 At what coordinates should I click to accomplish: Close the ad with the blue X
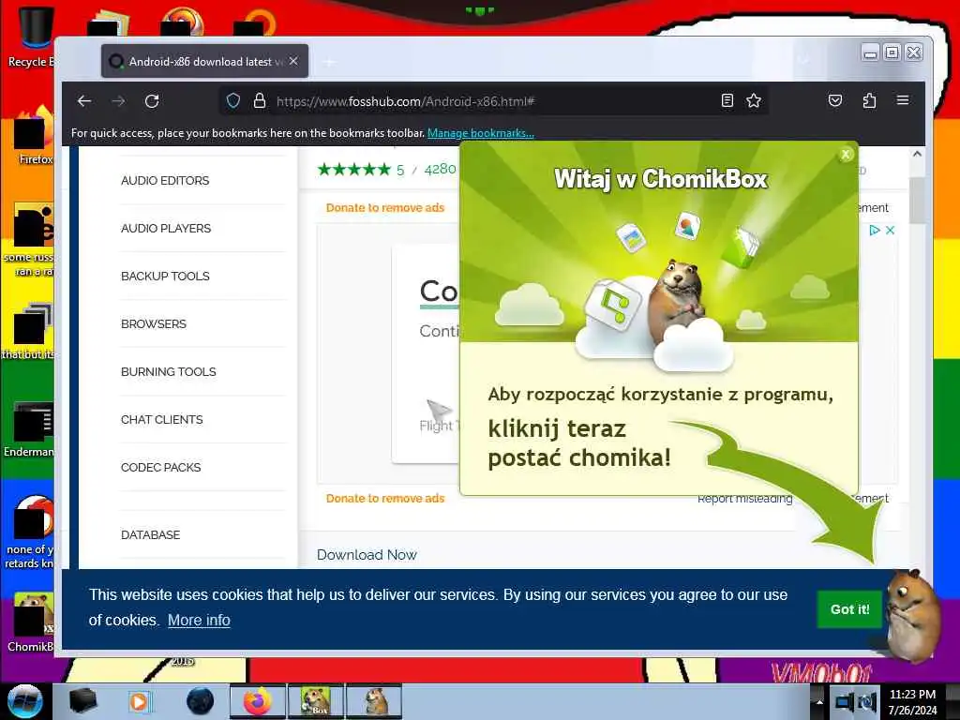[891, 231]
